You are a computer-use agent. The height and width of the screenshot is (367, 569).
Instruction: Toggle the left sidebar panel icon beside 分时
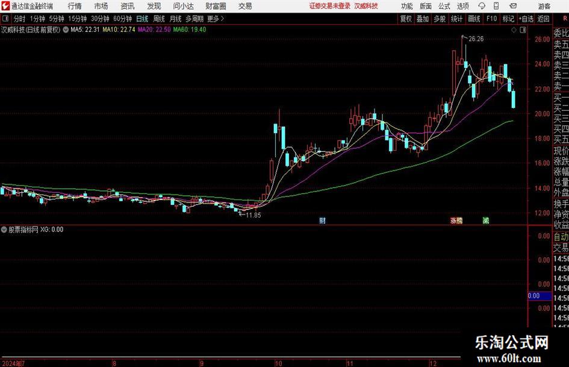tap(5, 19)
